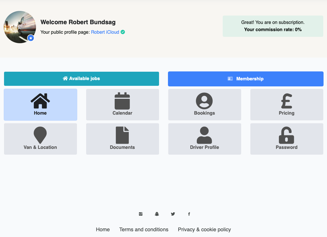This screenshot has height=237, width=327.
Task: Open the Membership button
Action: click(246, 79)
